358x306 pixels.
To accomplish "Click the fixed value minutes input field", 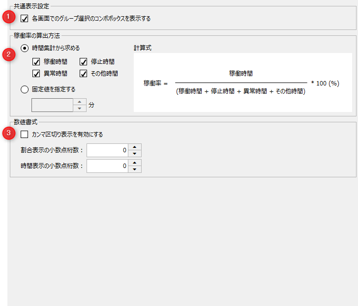I will [52, 105].
